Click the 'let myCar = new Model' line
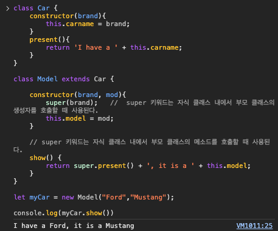The height and width of the screenshot is (231, 278). [x=94, y=197]
